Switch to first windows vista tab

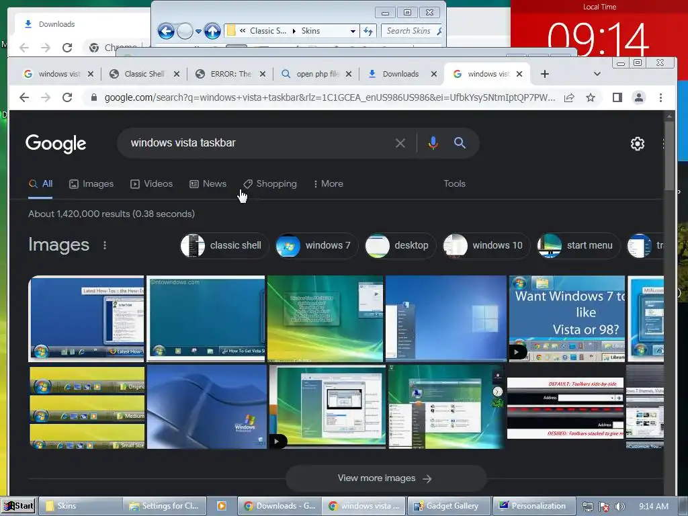[x=59, y=74]
